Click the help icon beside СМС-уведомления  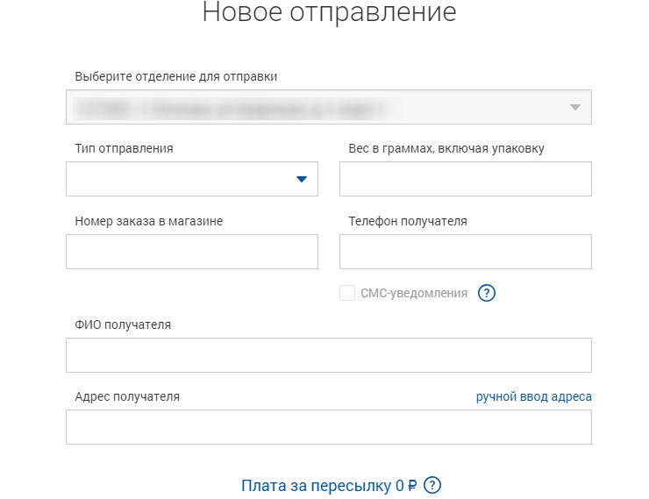tap(487, 293)
